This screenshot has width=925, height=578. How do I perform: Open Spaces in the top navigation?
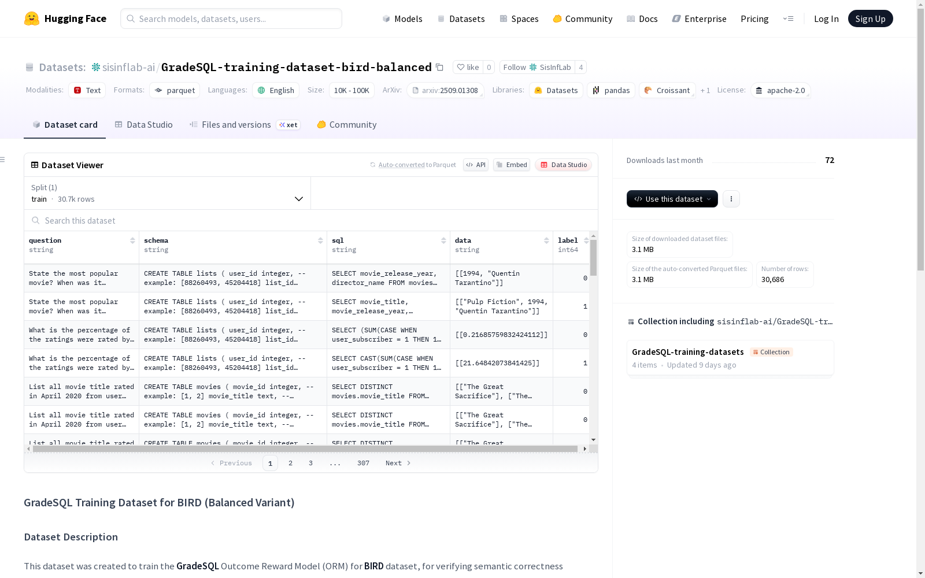click(x=519, y=18)
